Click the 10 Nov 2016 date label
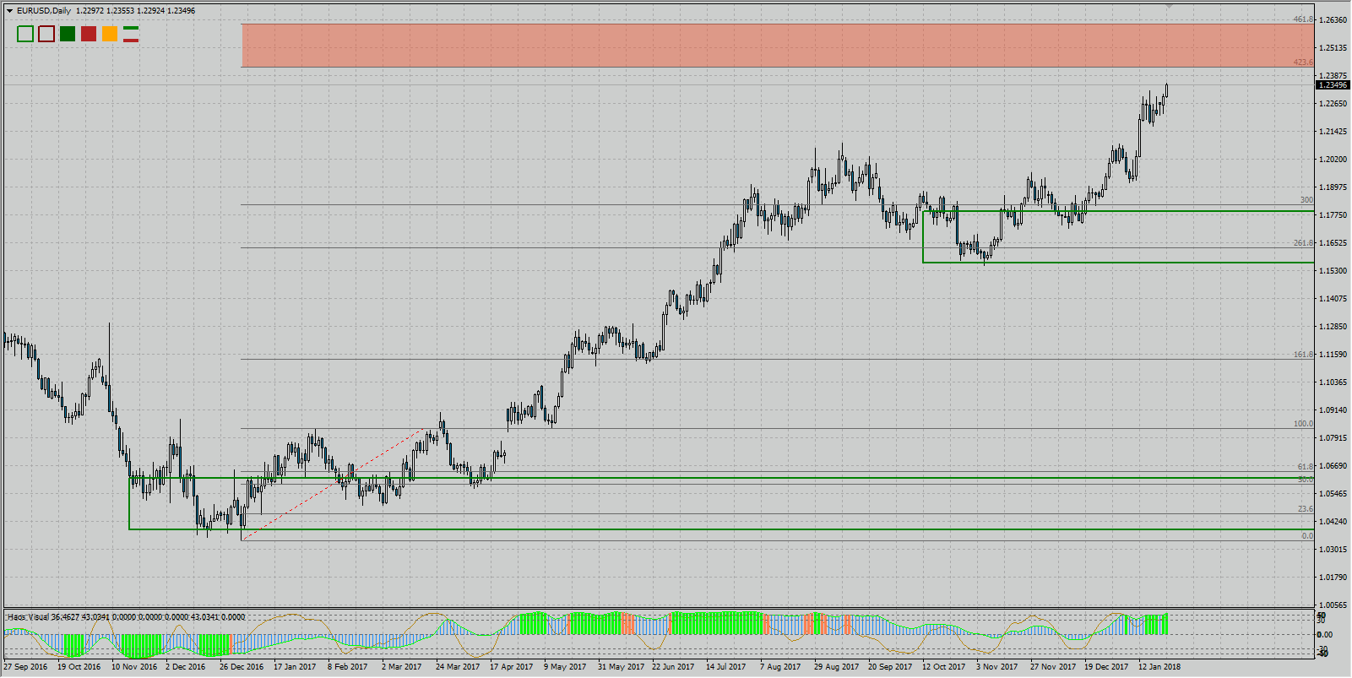Image resolution: width=1352 pixels, height=678 pixels. click(134, 667)
